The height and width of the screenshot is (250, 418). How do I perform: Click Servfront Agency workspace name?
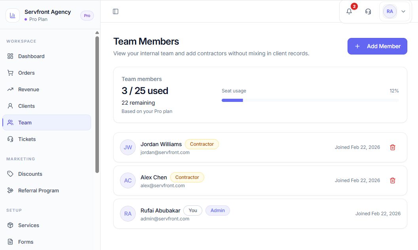point(48,12)
